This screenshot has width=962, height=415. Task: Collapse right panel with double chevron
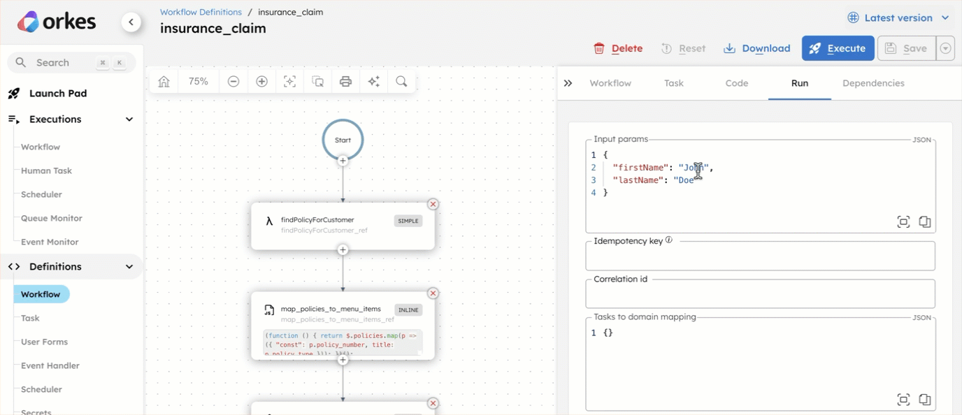click(568, 83)
